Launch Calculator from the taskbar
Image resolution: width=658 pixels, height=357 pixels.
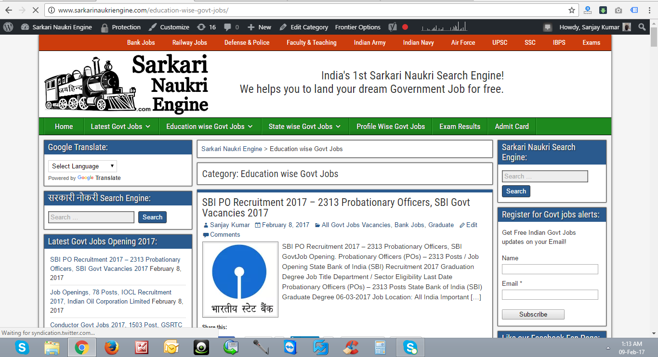[380, 347]
